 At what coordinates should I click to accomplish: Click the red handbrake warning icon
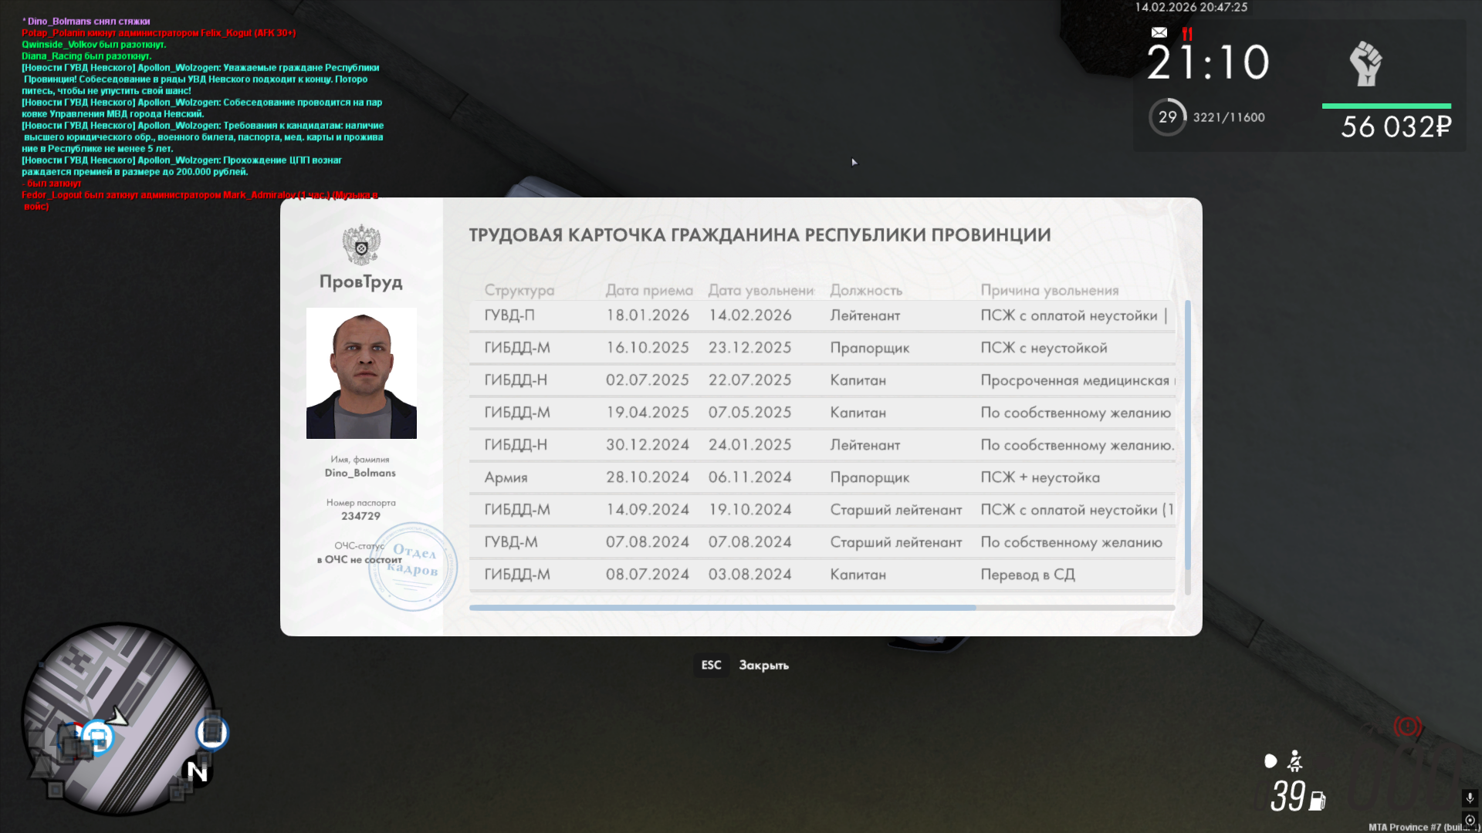click(1407, 727)
